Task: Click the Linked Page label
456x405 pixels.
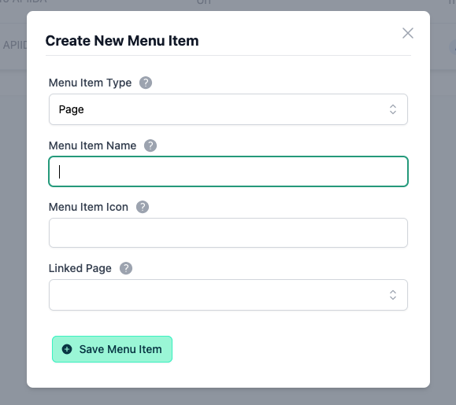Action: point(80,268)
